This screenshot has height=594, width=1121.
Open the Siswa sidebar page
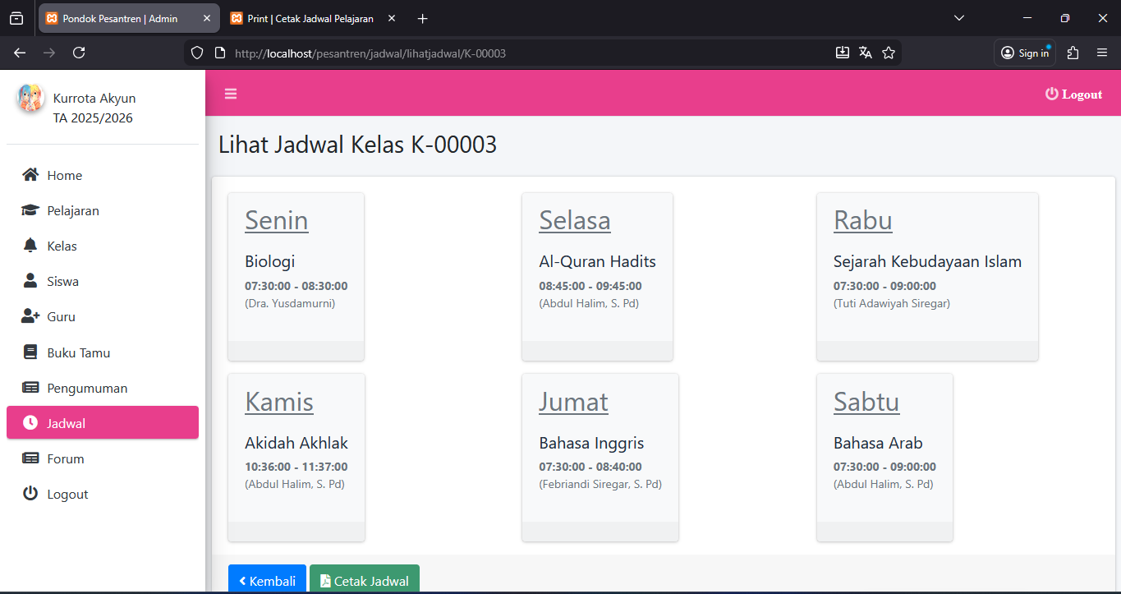click(x=62, y=281)
